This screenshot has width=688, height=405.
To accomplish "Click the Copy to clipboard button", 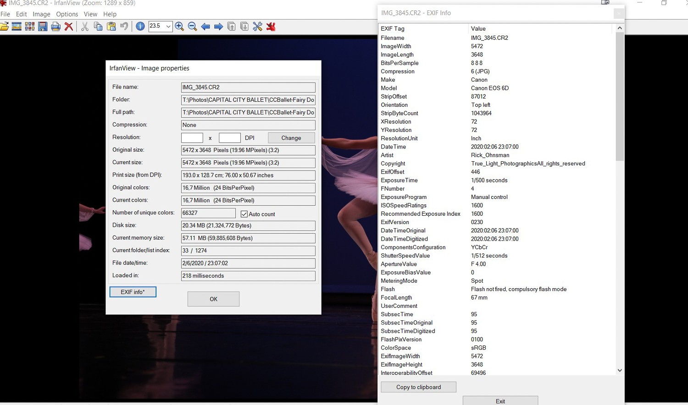I will point(418,387).
